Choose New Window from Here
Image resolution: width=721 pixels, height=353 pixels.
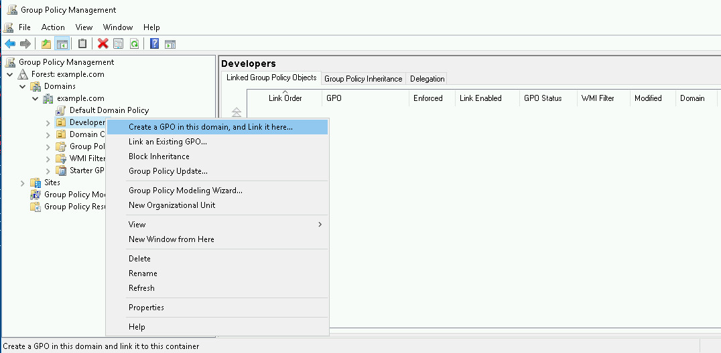coord(217,239)
